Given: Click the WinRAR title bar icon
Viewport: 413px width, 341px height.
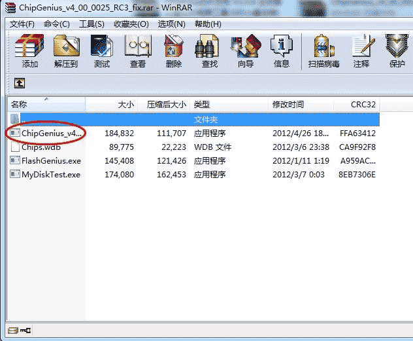Looking at the screenshot, I should point(10,7).
